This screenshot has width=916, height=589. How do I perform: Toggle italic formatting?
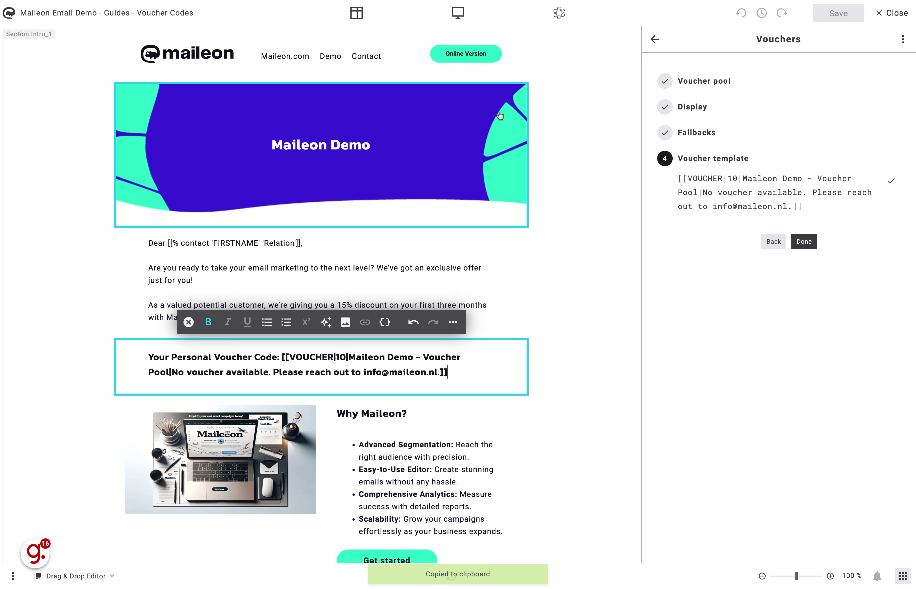(228, 322)
